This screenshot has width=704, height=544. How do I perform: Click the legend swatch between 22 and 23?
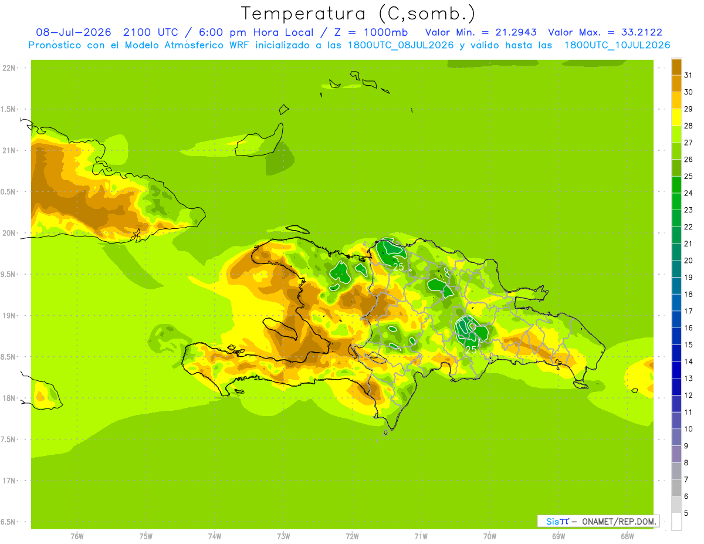[676, 218]
